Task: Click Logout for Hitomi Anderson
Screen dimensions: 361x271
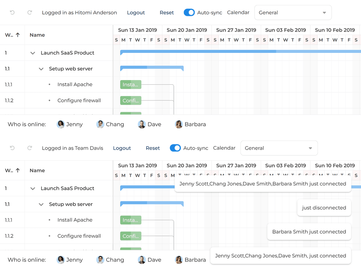Action: (x=136, y=12)
